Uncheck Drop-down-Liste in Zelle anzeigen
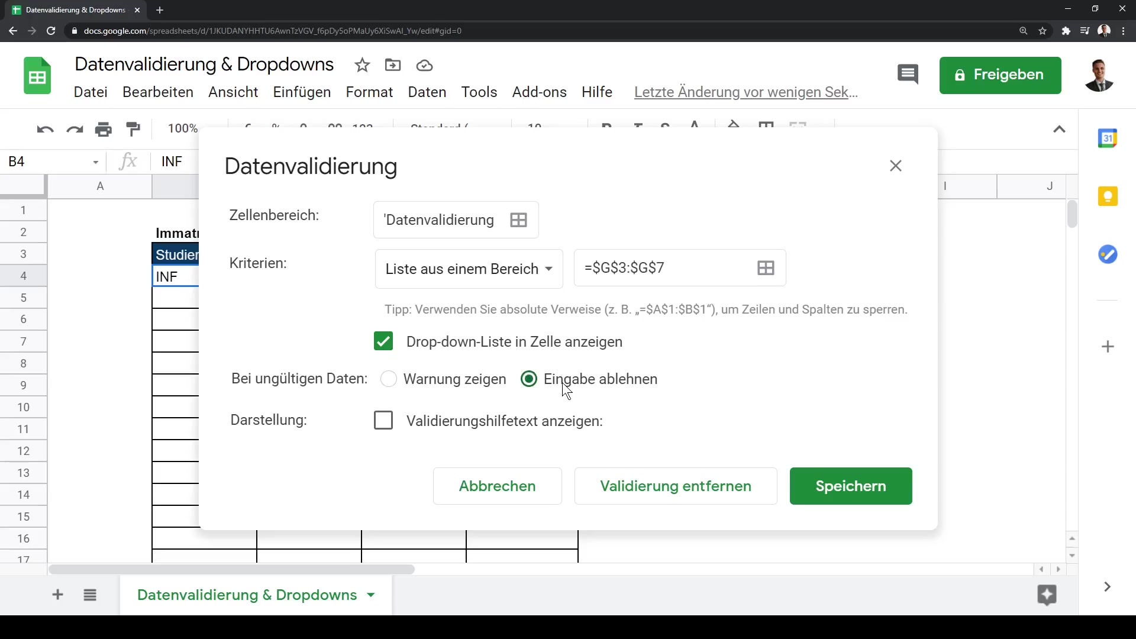Image resolution: width=1136 pixels, height=639 pixels. [x=383, y=341]
